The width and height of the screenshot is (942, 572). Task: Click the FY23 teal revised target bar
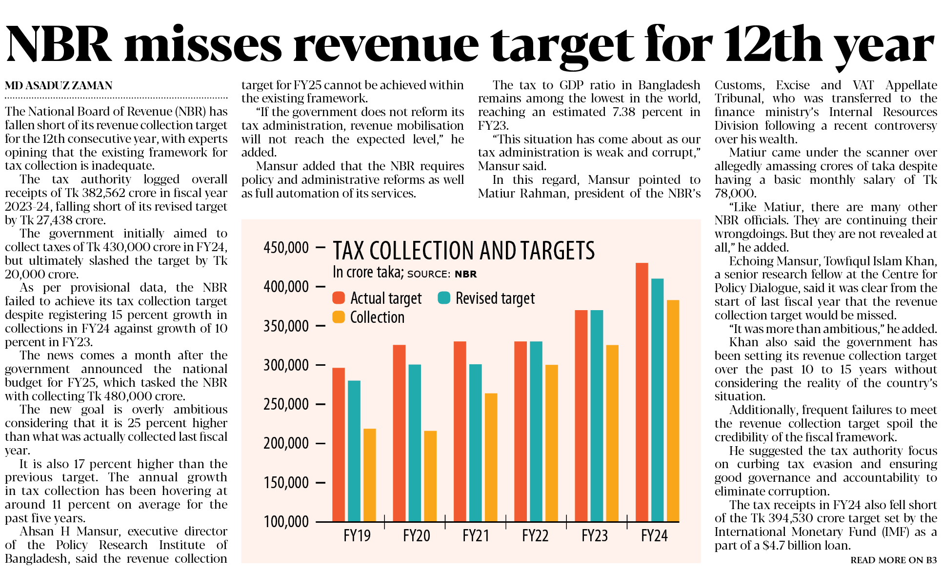point(597,414)
